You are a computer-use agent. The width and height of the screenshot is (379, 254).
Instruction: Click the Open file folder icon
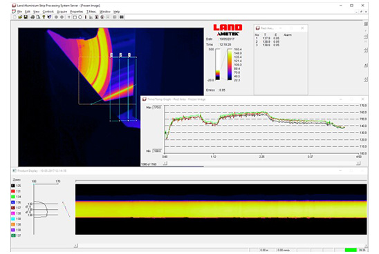click(20, 17)
